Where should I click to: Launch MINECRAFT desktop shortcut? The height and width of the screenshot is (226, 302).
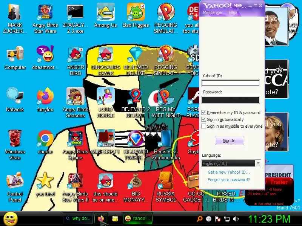click(106, 142)
